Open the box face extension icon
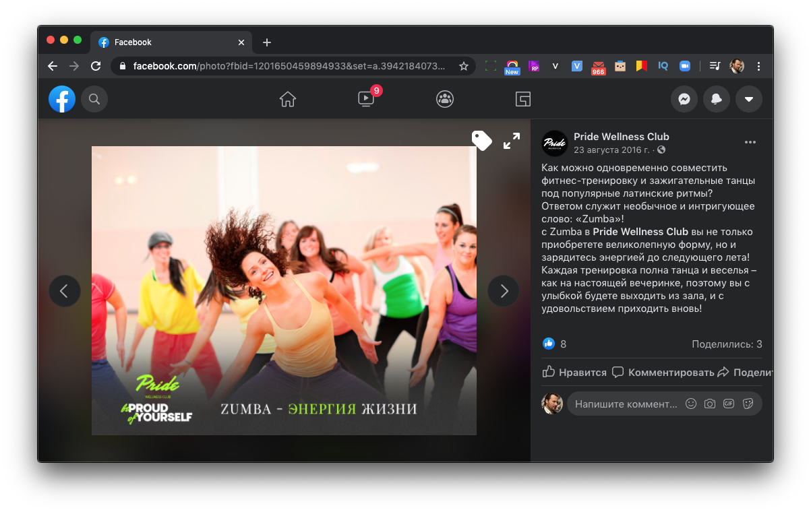 click(x=620, y=66)
